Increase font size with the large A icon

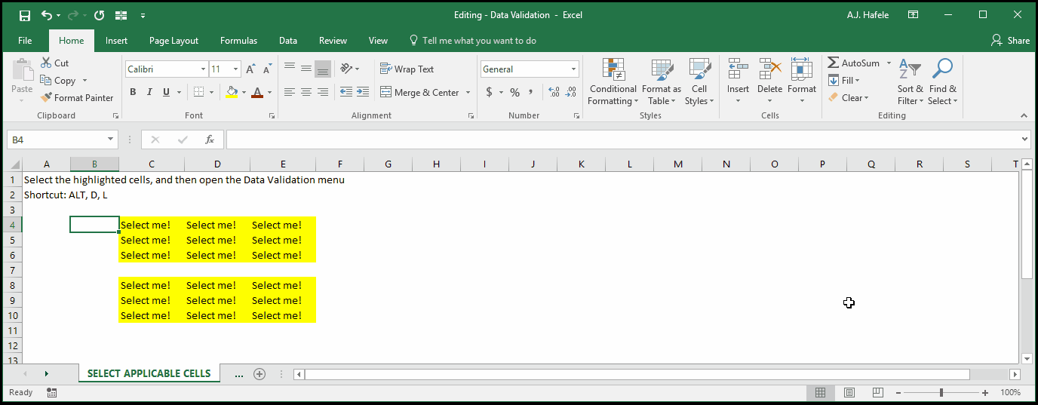(251, 69)
